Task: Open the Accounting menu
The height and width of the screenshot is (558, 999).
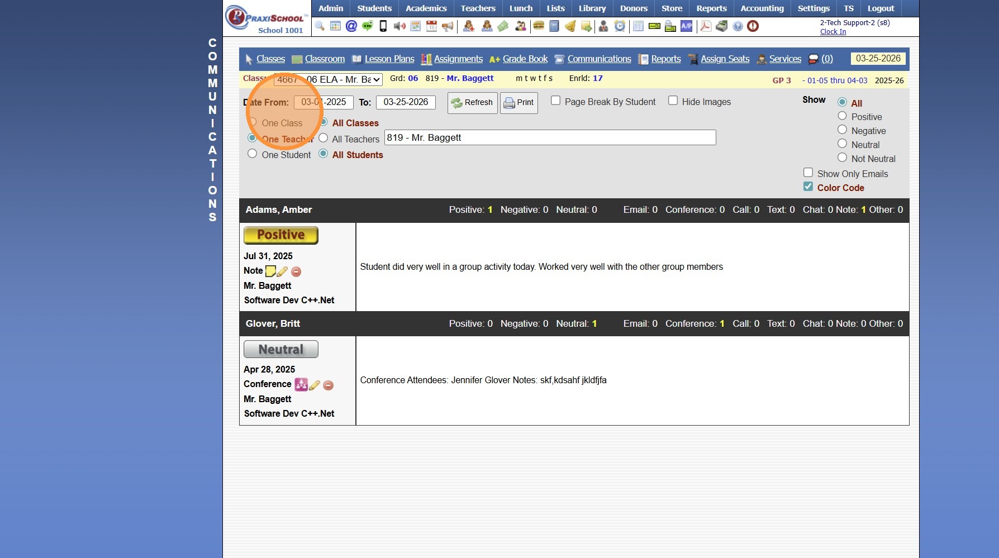Action: (x=762, y=8)
